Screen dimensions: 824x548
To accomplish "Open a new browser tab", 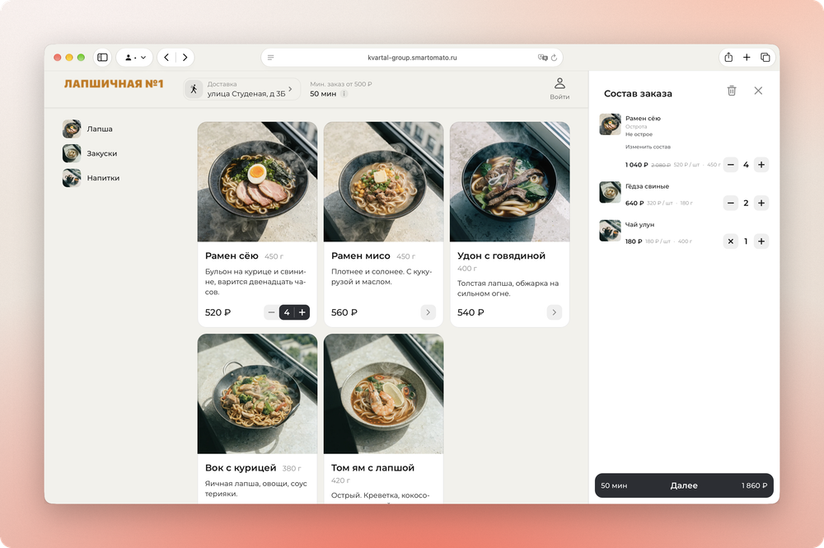I will (x=747, y=57).
